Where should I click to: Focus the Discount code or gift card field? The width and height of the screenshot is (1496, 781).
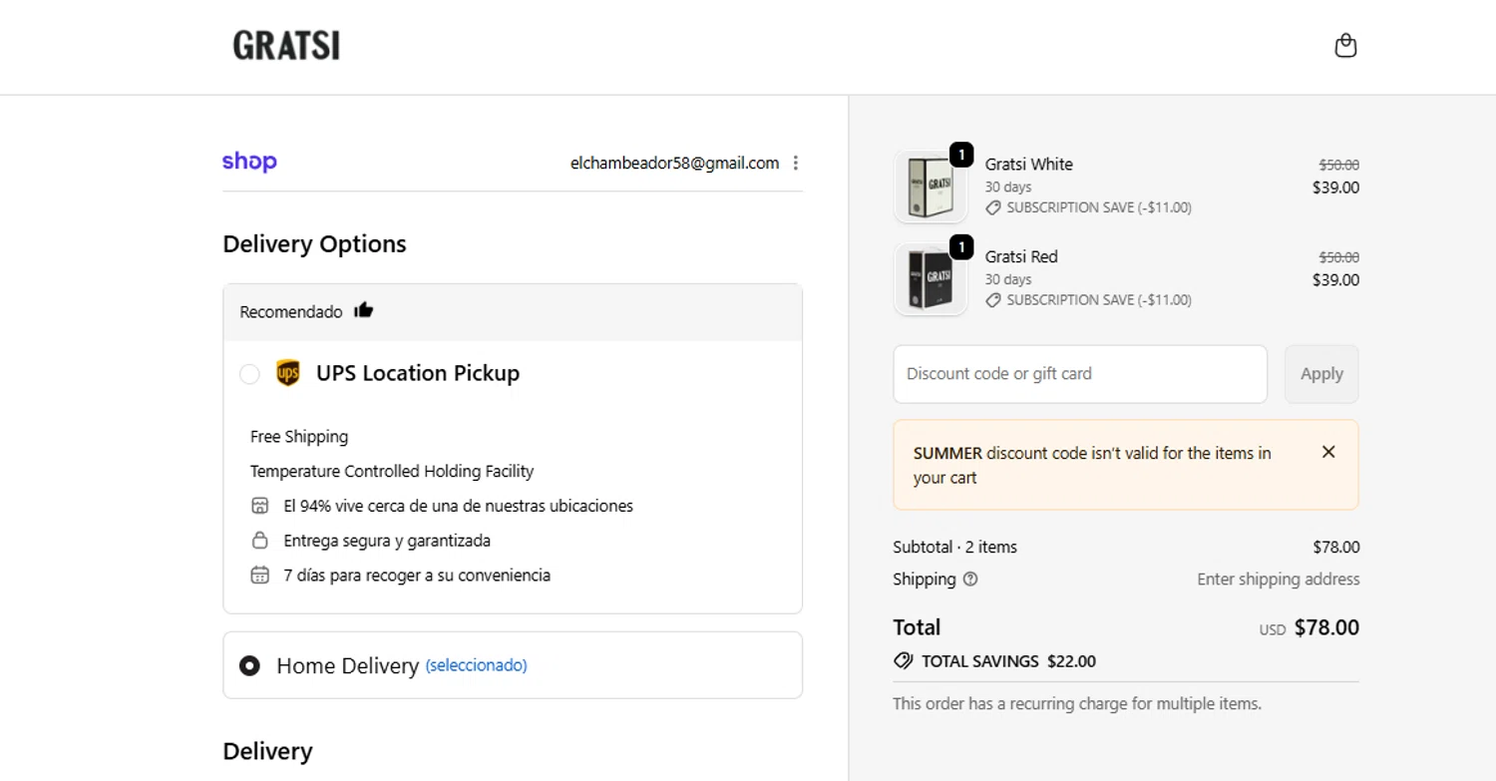pos(1080,374)
